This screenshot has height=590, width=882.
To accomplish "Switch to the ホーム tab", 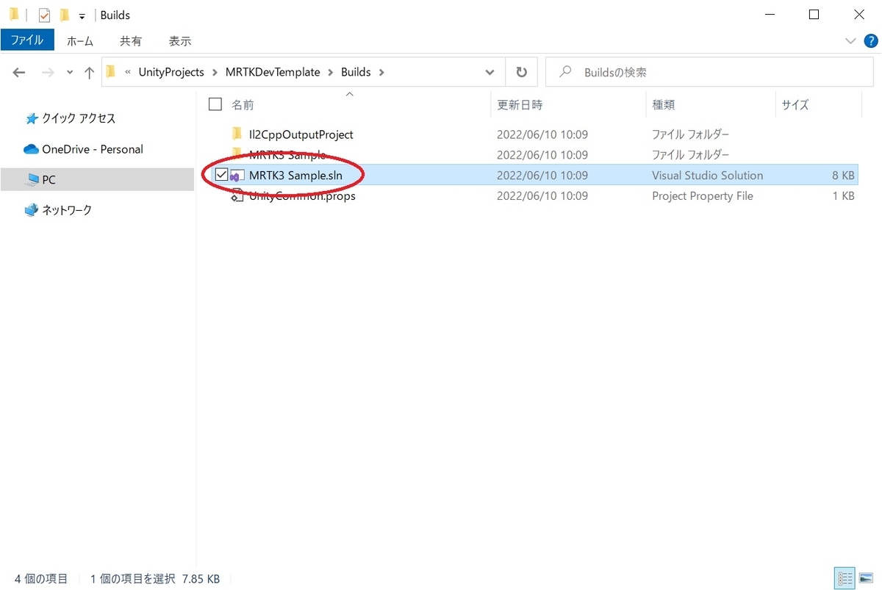I will click(x=80, y=41).
